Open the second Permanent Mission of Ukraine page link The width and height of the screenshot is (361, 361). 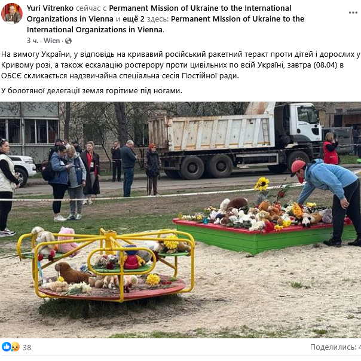(166, 24)
